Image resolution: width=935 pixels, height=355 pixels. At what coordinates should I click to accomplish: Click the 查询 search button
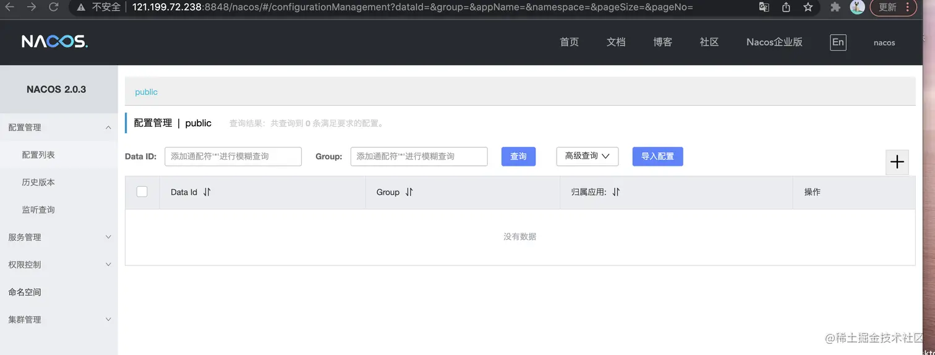point(518,156)
